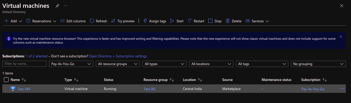This screenshot has width=351, height=103.
Task: Open the more options ellipsis beside title
Action: point(66,6)
